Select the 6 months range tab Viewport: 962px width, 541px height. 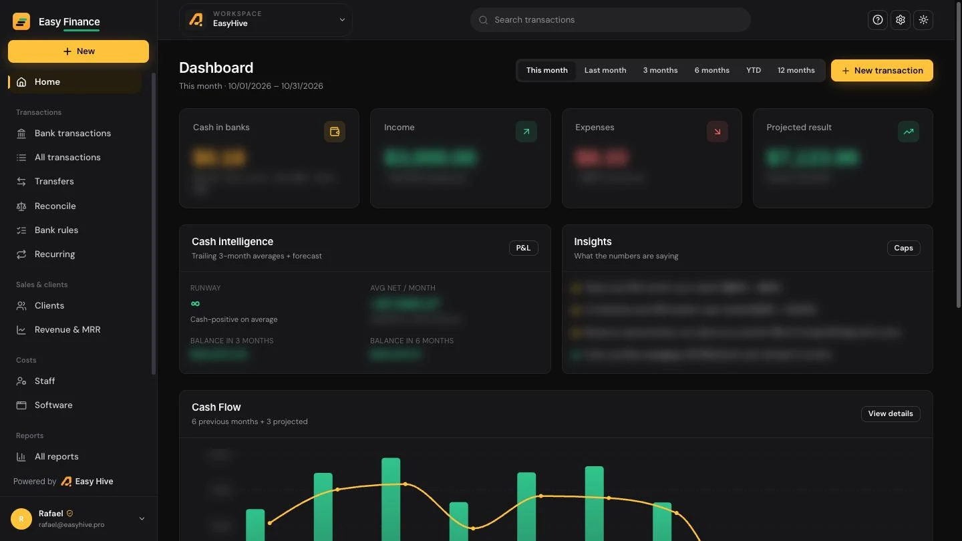711,70
